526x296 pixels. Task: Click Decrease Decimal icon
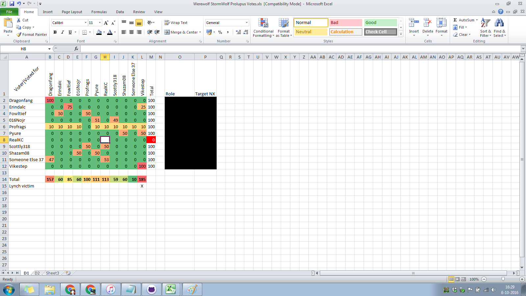[246, 32]
